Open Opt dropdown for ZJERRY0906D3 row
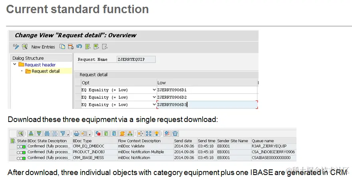The width and height of the screenshot is (352, 177). 154,104
